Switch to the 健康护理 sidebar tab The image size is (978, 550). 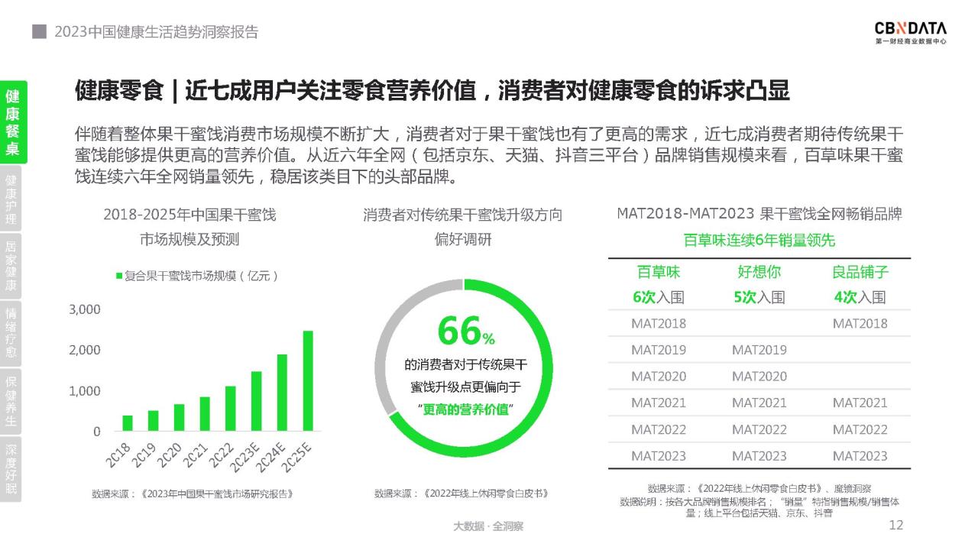(x=11, y=197)
